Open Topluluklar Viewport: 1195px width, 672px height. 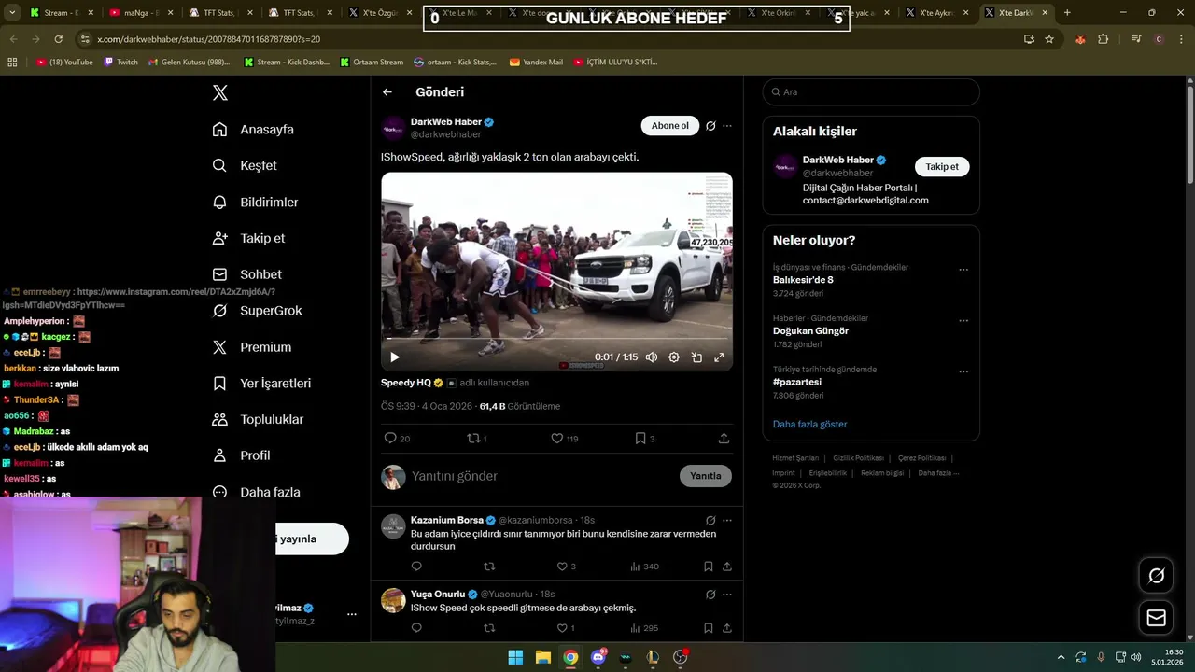(x=258, y=419)
